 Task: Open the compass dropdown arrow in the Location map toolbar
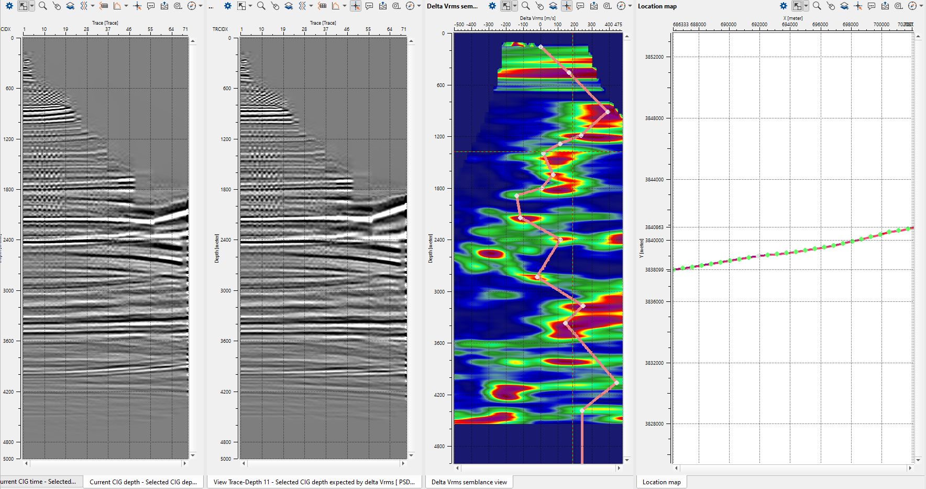[921, 6]
